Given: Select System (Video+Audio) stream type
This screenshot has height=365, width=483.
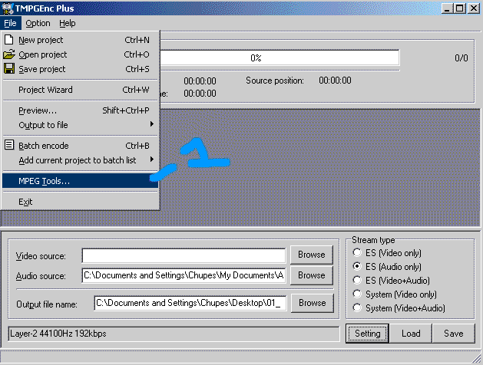Looking at the screenshot, I should tap(357, 307).
